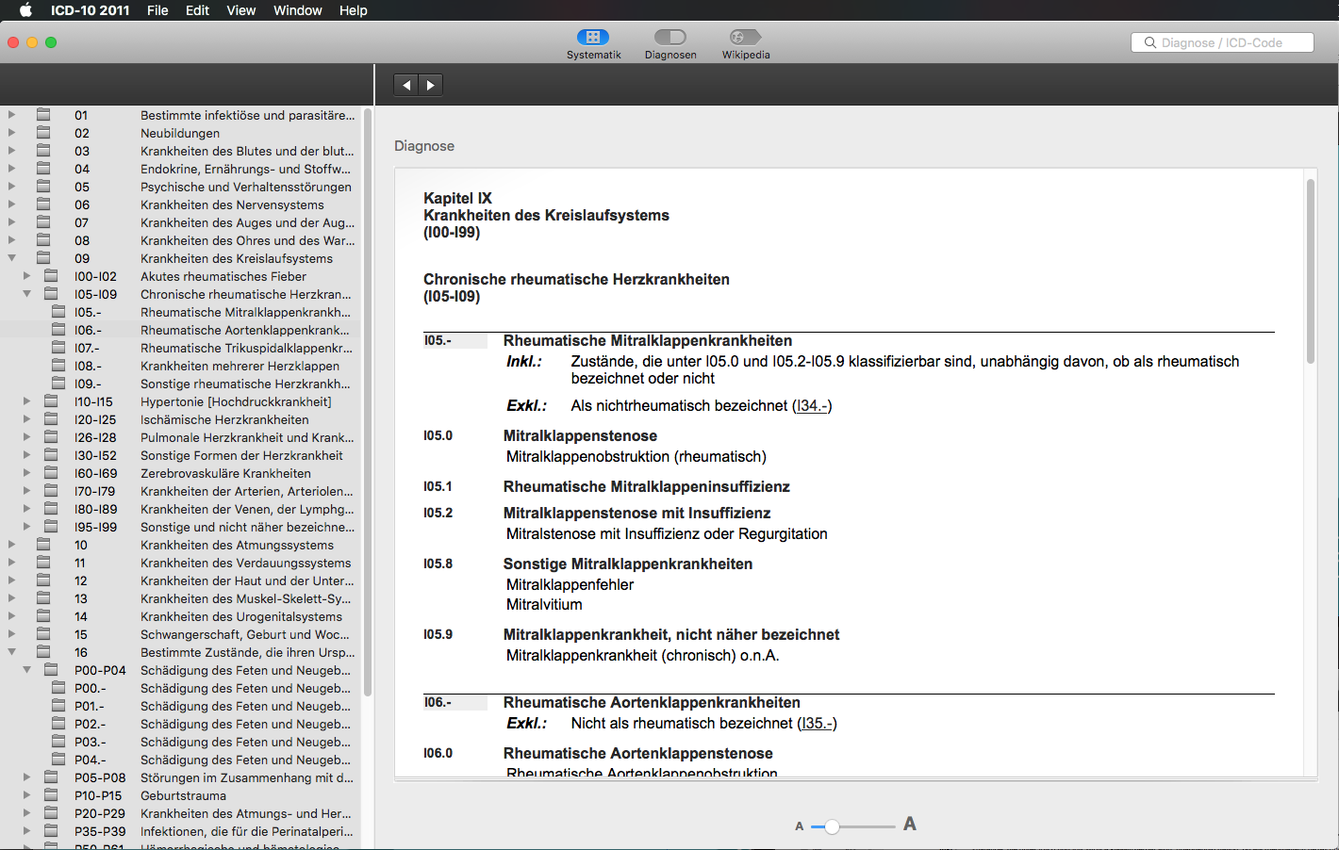Viewport: 1339px width, 850px height.
Task: Collapse the I05-I09 tree branch
Action: 26,293
